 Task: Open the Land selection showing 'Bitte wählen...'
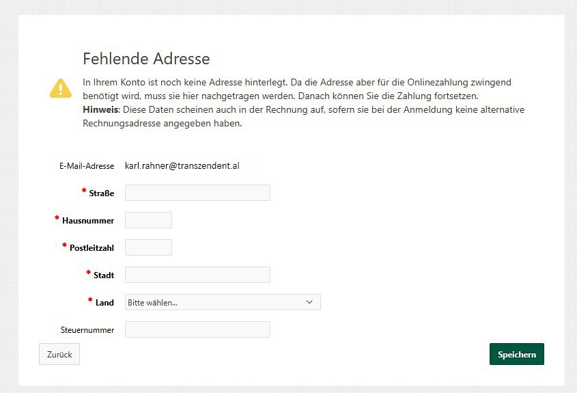coord(223,302)
